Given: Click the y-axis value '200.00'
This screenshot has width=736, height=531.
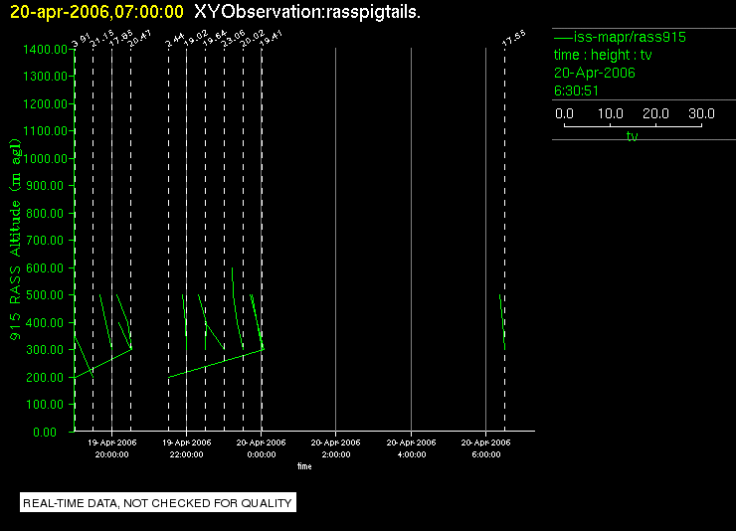Looking at the screenshot, I should point(45,378).
